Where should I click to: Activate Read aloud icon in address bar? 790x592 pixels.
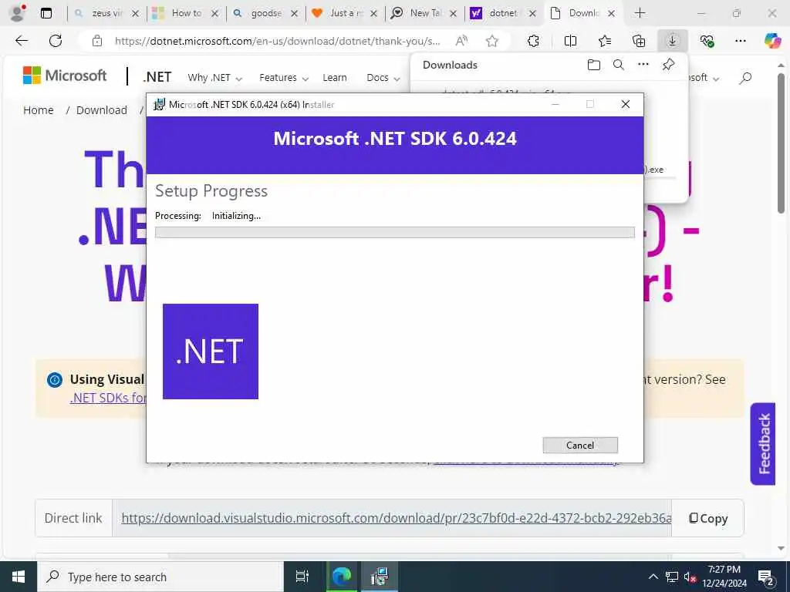coord(461,41)
